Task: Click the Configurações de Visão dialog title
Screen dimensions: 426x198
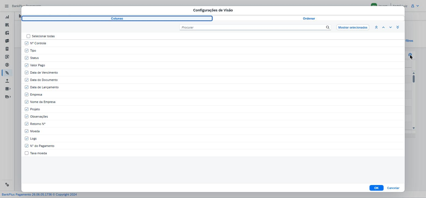Action: click(x=213, y=10)
